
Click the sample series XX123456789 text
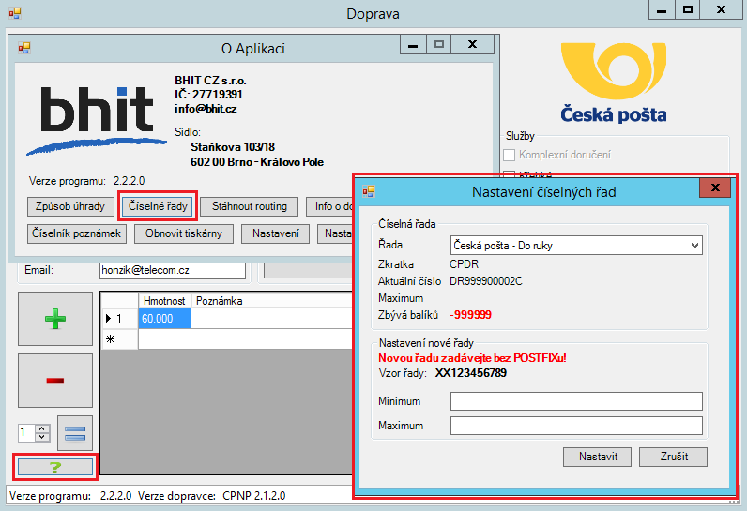[471, 373]
